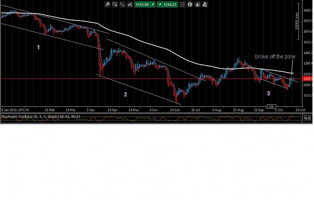The width and height of the screenshot is (314, 200).
Task: Click the zoom magnifier icon in chart toolbar
Action: (108, 5)
